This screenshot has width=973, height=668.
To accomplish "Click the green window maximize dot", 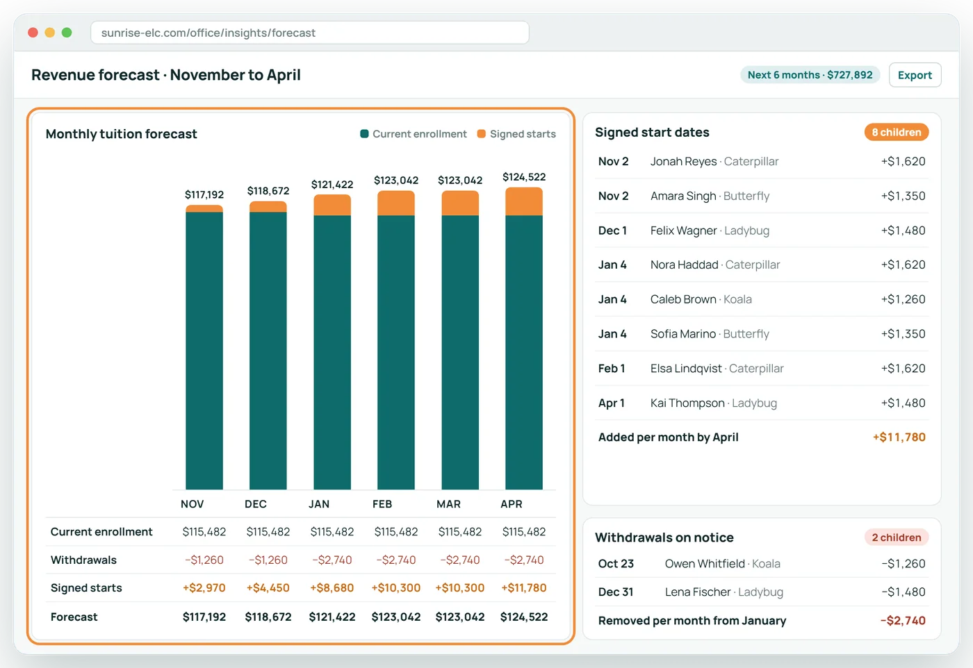I will [67, 33].
